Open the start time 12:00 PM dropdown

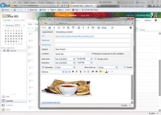tap(91, 59)
